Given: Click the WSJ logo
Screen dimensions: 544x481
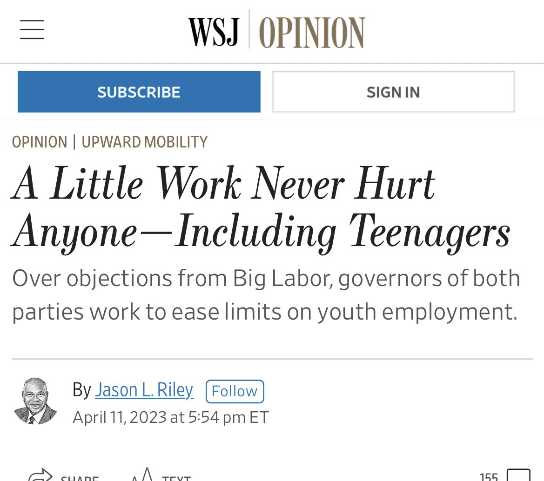Looking at the screenshot, I should 214,32.
